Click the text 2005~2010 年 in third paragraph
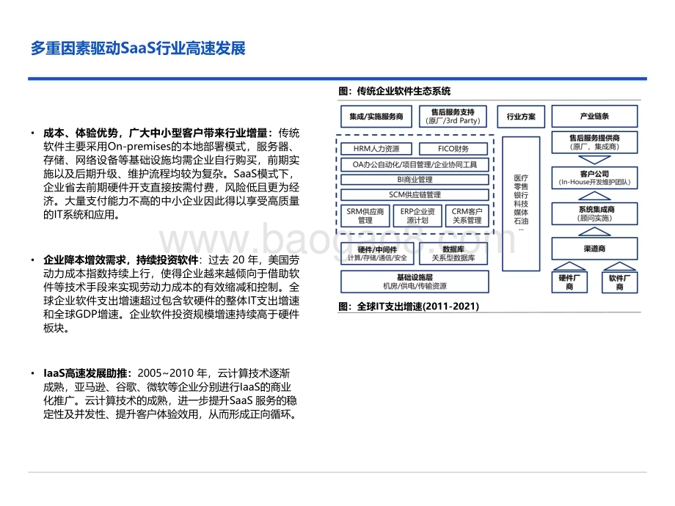 click(x=172, y=373)
